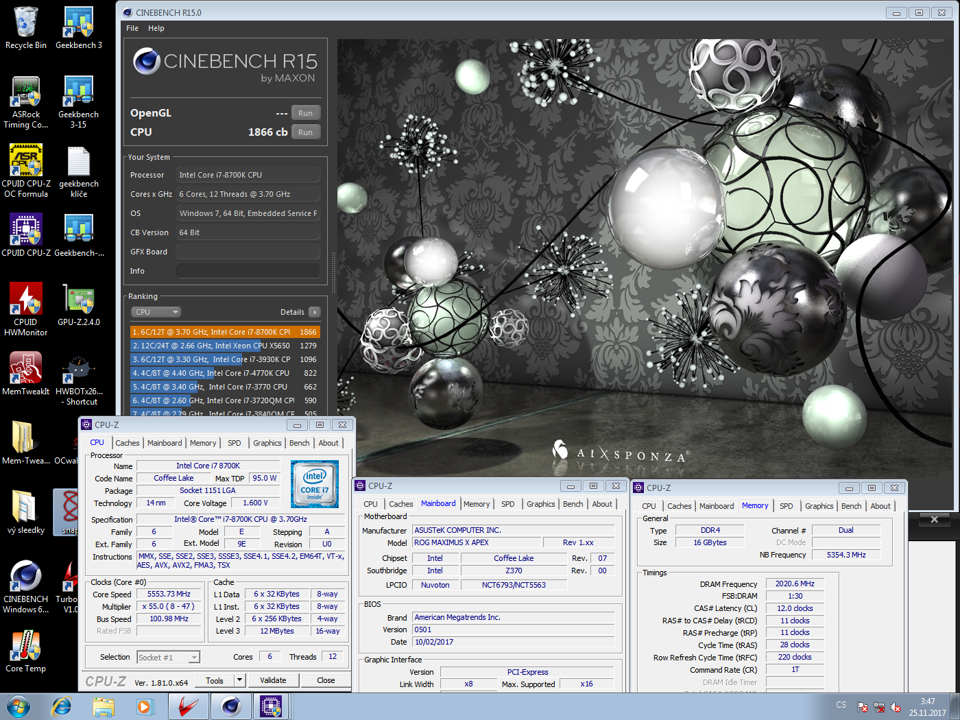Switch to the Caches tab in CPU-Z
Viewport: 960px width, 720px height.
(x=127, y=443)
